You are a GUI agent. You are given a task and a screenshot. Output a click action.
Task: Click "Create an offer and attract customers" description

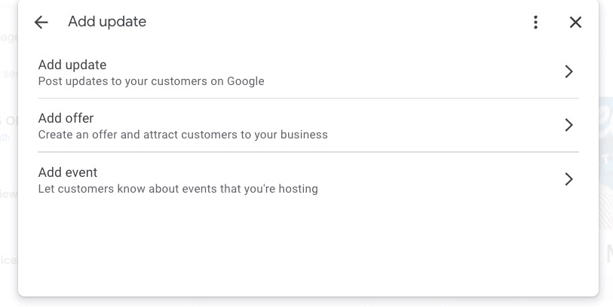(182, 135)
